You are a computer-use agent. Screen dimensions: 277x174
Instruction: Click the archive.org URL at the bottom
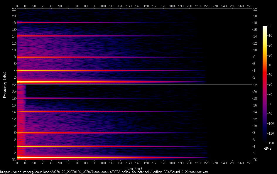click(104, 172)
